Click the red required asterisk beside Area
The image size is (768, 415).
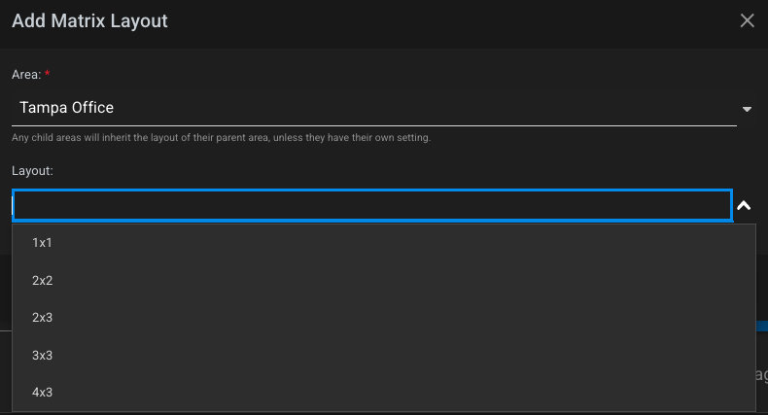(x=48, y=74)
